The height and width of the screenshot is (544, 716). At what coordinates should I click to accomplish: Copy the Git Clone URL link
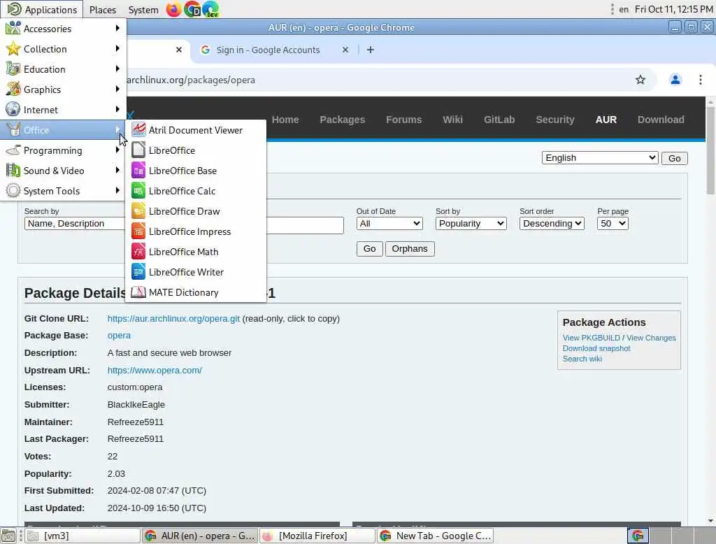(x=173, y=318)
